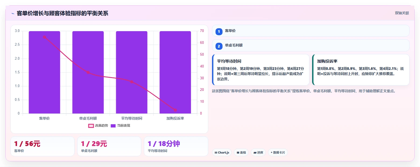Select the 进度 chip
Viewport: 420px width, 167px height.
tap(258, 152)
